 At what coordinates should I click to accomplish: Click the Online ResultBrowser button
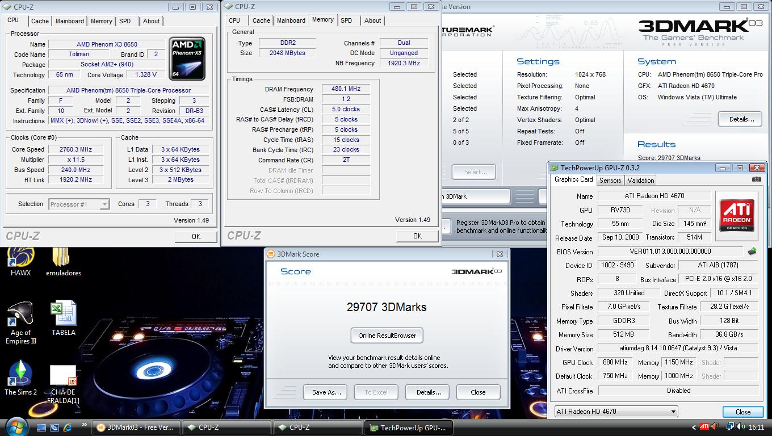tap(387, 336)
